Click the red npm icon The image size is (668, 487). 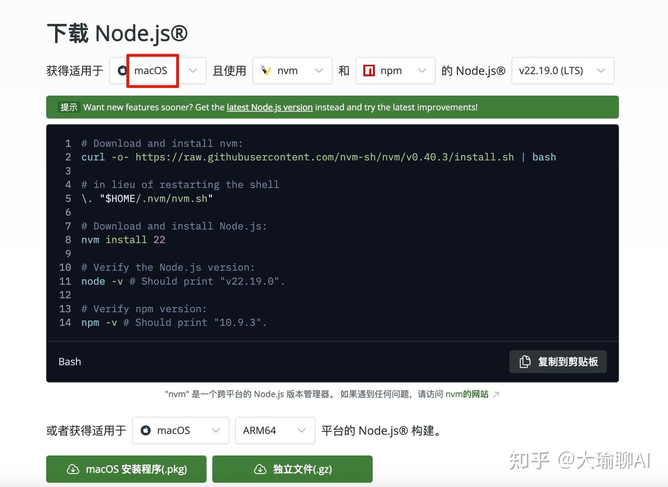click(x=369, y=70)
